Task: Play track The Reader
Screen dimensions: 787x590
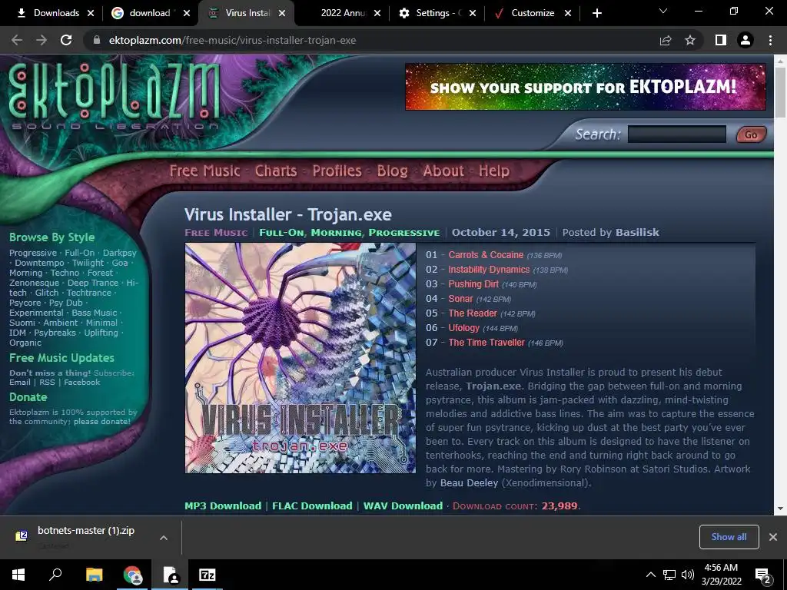Action: point(473,313)
